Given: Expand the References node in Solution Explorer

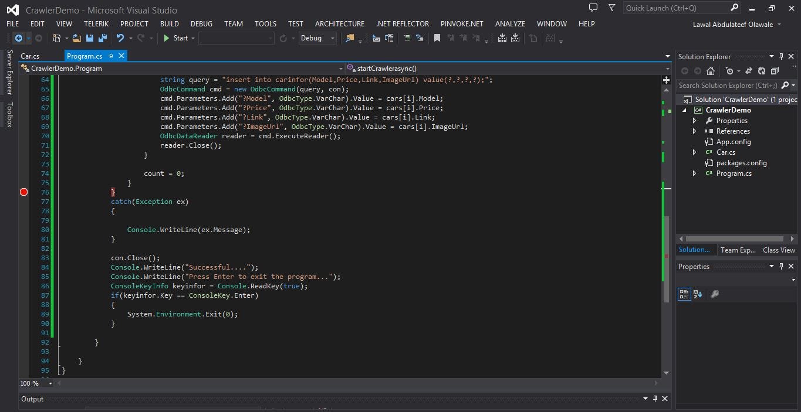Looking at the screenshot, I should coord(695,131).
